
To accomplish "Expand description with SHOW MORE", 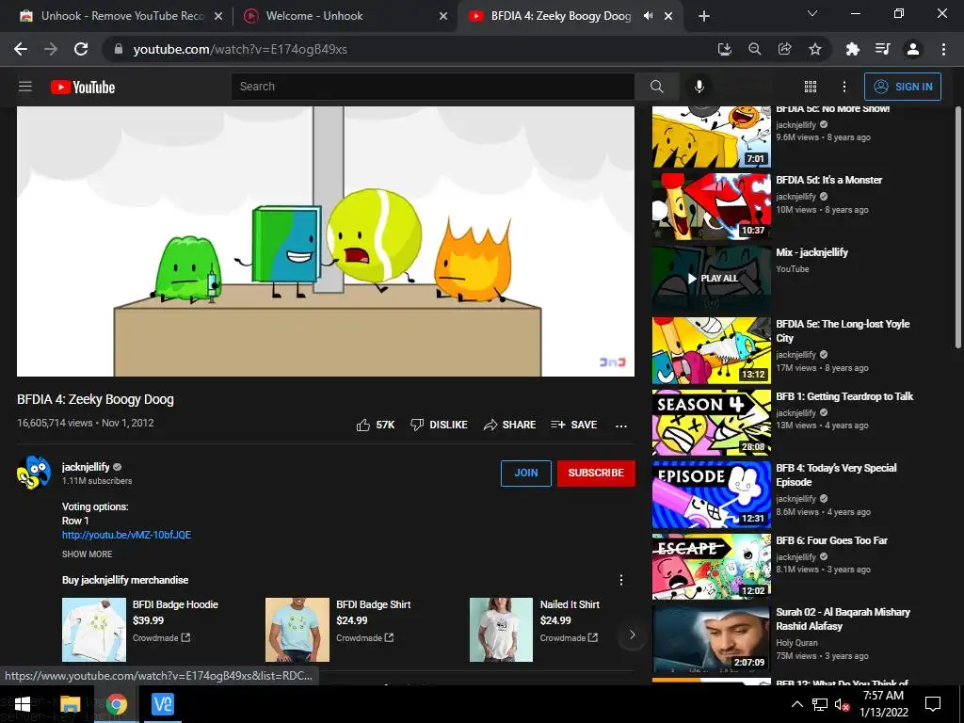I will [x=87, y=554].
